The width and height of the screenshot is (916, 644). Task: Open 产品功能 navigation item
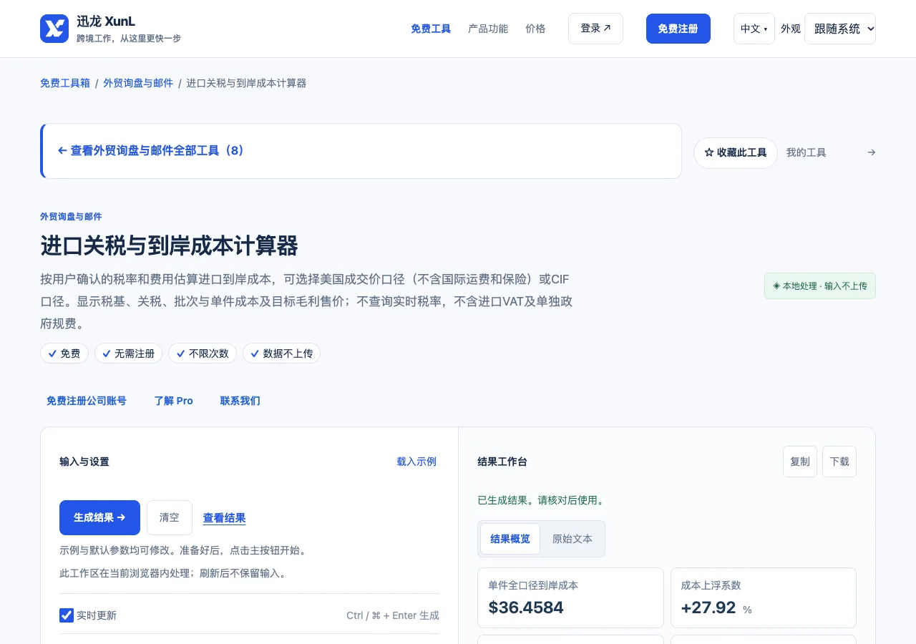tap(488, 29)
